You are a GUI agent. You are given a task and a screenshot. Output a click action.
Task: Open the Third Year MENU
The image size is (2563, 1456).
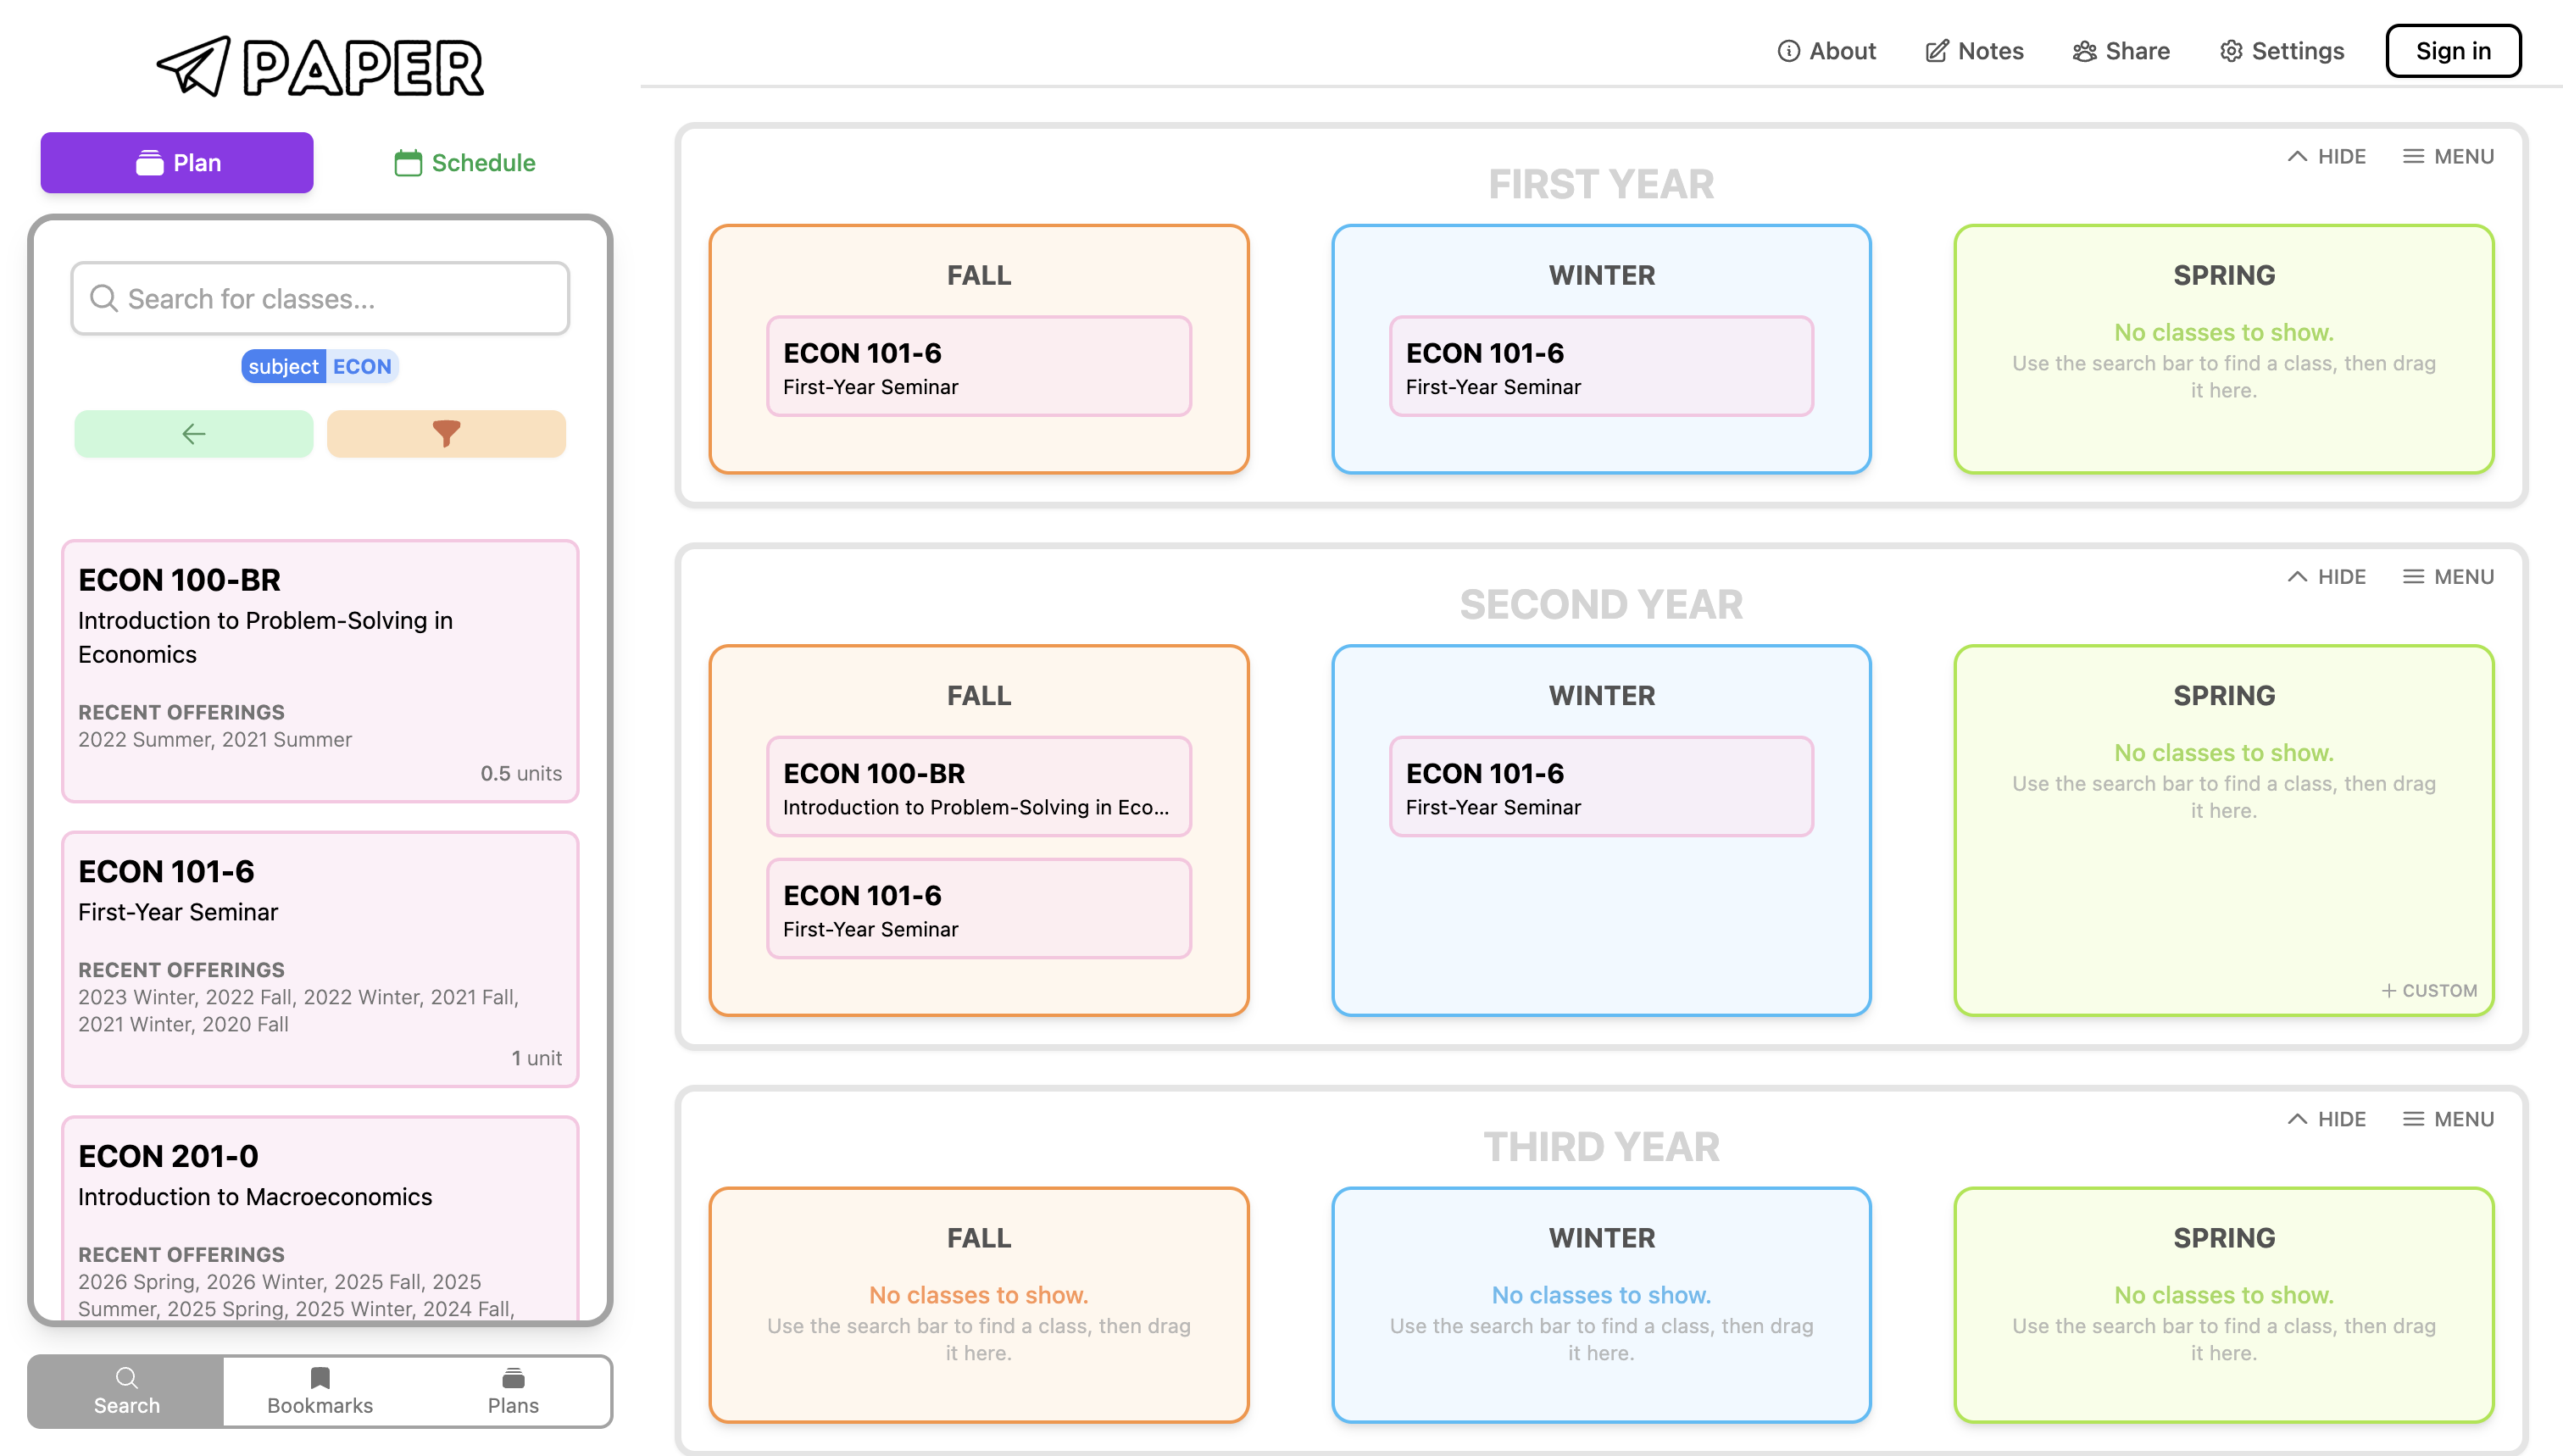[2448, 1119]
